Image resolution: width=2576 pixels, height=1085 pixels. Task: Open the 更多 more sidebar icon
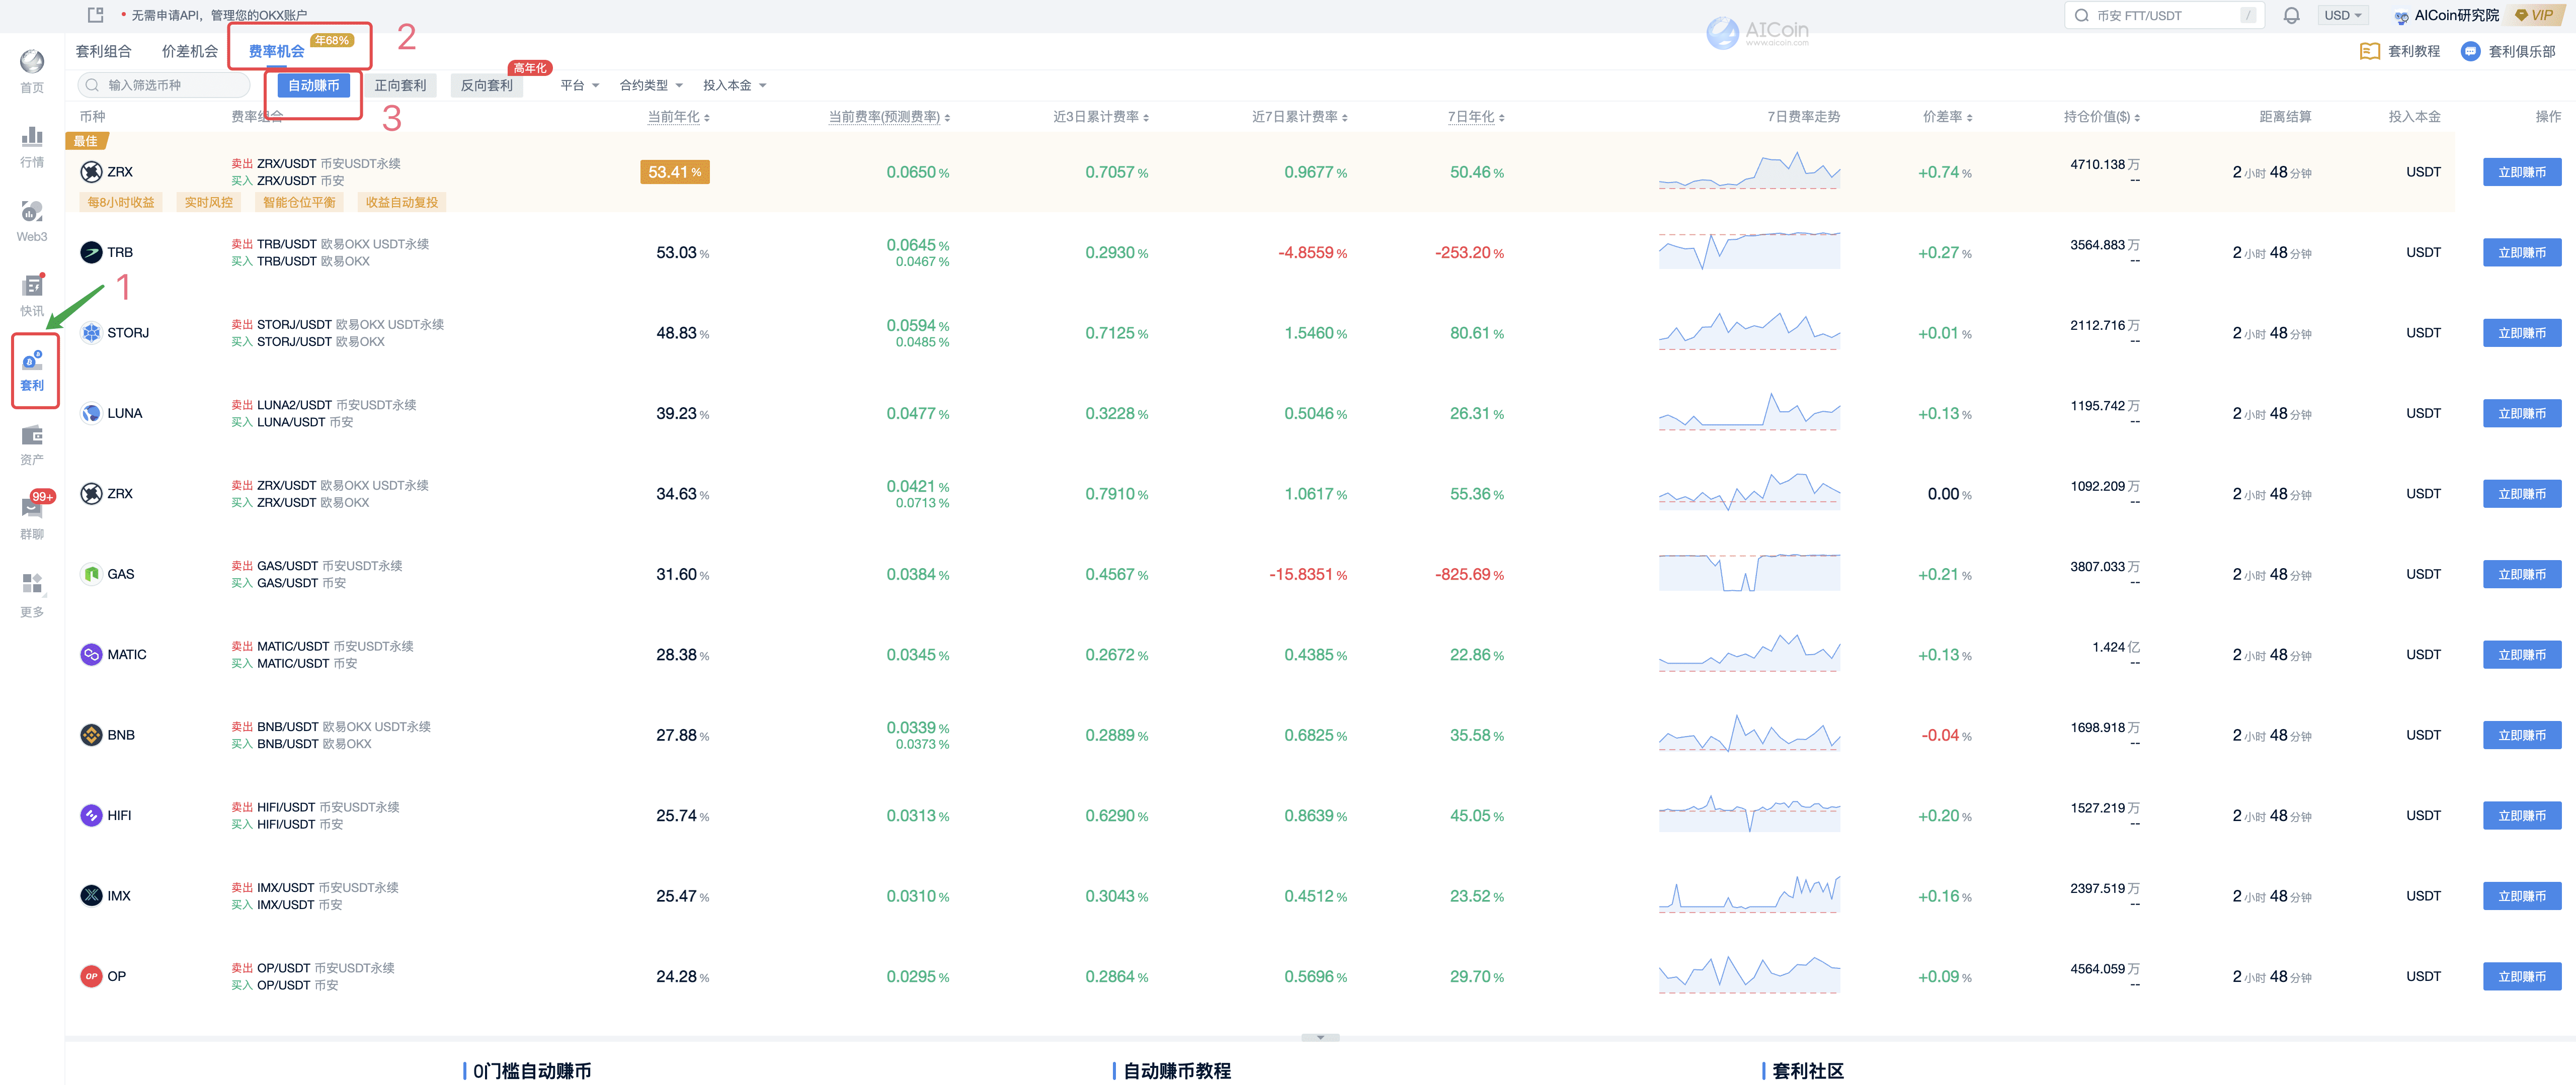pyautogui.click(x=32, y=582)
